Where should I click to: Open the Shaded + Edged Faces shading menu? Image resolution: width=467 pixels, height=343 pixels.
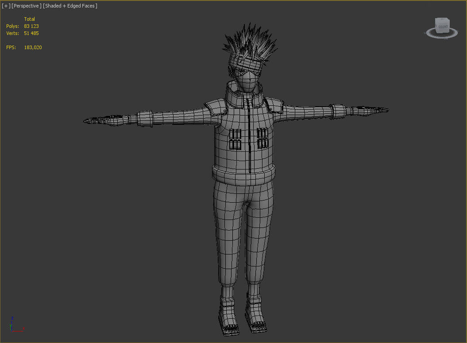70,6
